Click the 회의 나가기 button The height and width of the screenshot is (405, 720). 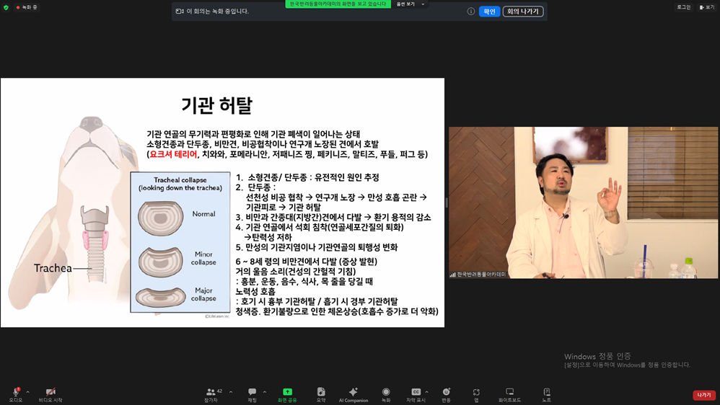coord(523,12)
